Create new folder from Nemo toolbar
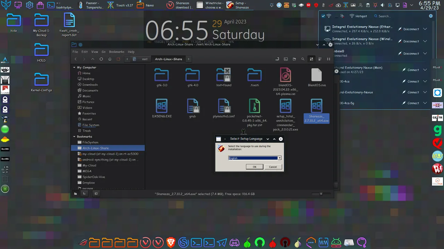This screenshot has height=249, width=444. click(294, 59)
